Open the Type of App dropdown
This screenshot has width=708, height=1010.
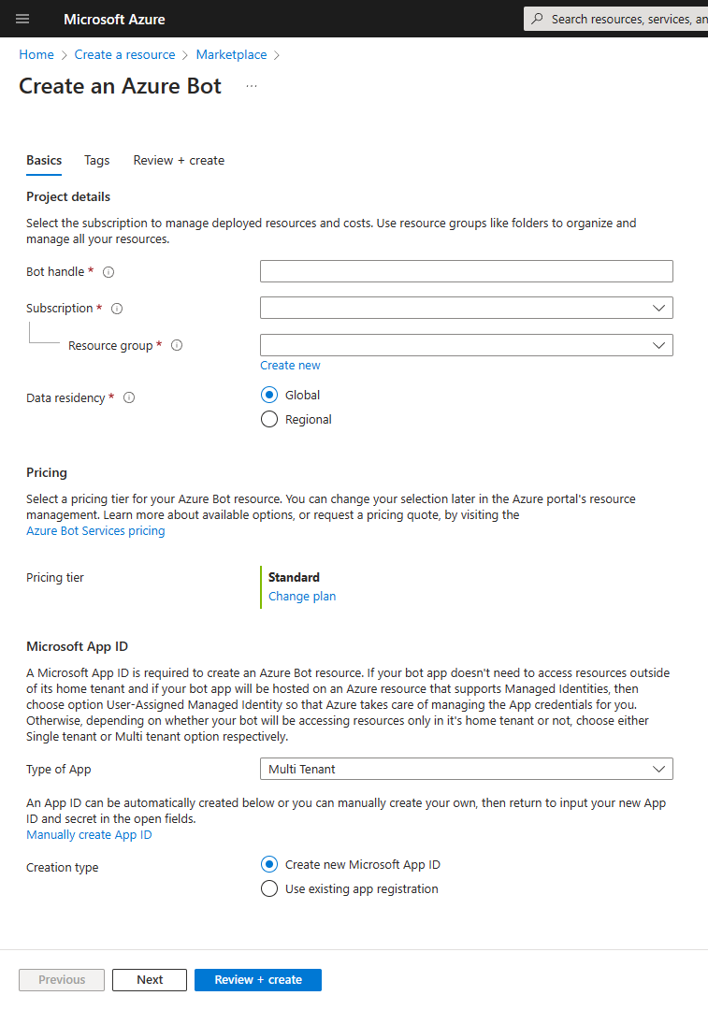tap(467, 769)
